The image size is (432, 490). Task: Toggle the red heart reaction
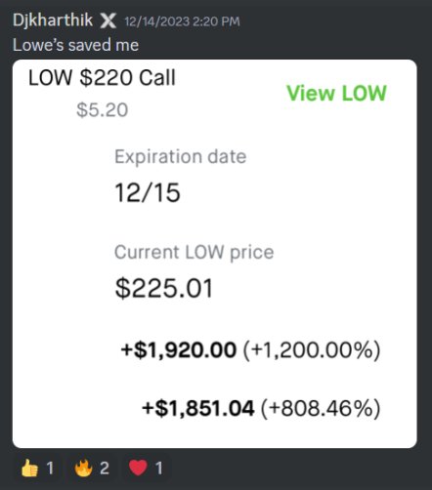coord(146,469)
